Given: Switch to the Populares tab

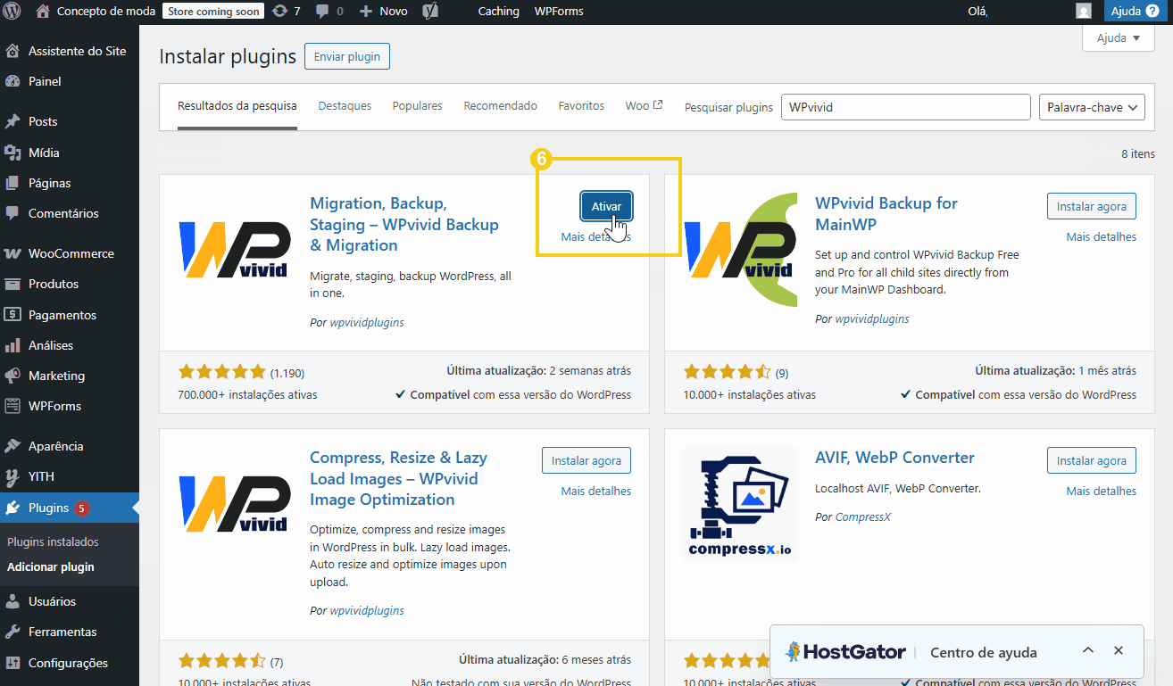Looking at the screenshot, I should (x=417, y=106).
